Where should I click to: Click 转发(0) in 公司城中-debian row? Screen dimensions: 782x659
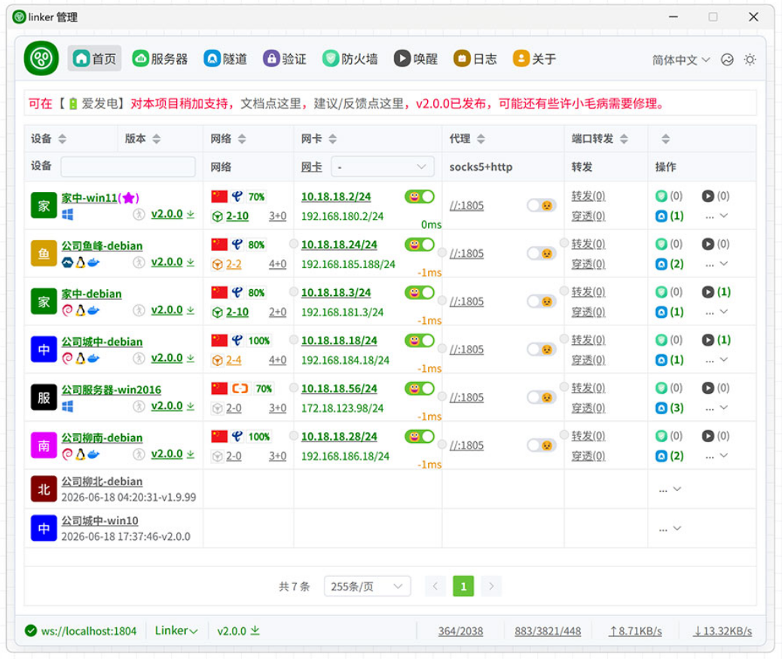tap(588, 340)
